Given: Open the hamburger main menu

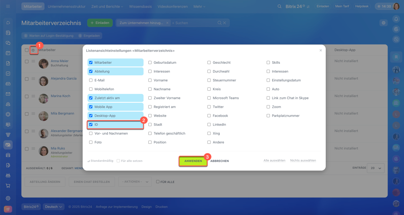Looking at the screenshot, I should pos(8,6).
